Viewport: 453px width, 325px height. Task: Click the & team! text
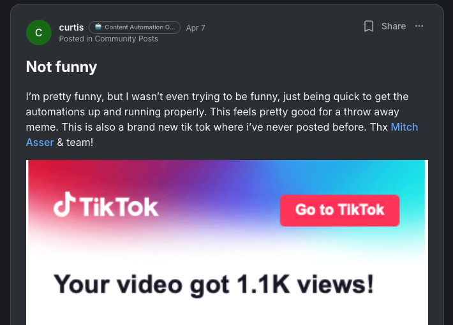pyautogui.click(x=75, y=142)
